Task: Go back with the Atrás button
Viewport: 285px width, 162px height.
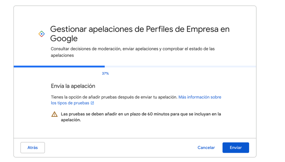Action: pos(33,148)
